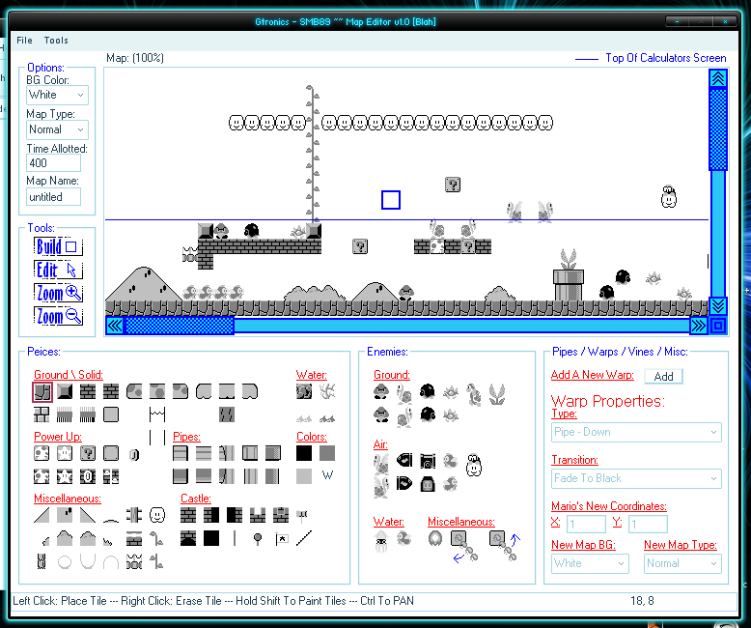Select the castle arched doorway tile
Viewport: 751px width, 628px height.
coord(187,538)
